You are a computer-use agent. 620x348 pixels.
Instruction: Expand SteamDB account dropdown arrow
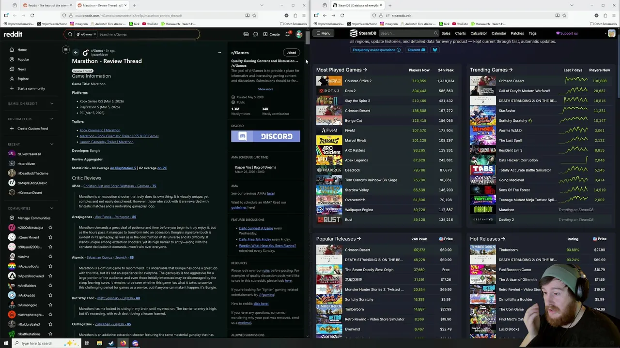coord(606,33)
